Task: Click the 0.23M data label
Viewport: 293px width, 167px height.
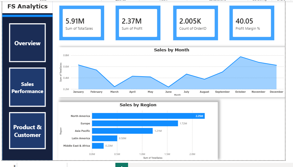Action: point(109,146)
